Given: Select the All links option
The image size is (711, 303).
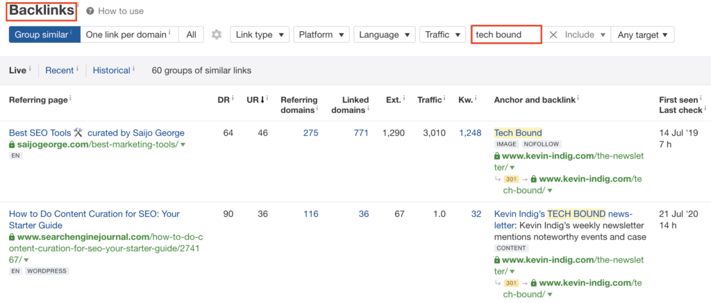Looking at the screenshot, I should 191,35.
